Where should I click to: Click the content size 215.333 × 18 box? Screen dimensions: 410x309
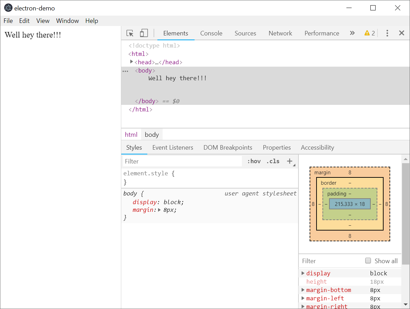tap(350, 204)
